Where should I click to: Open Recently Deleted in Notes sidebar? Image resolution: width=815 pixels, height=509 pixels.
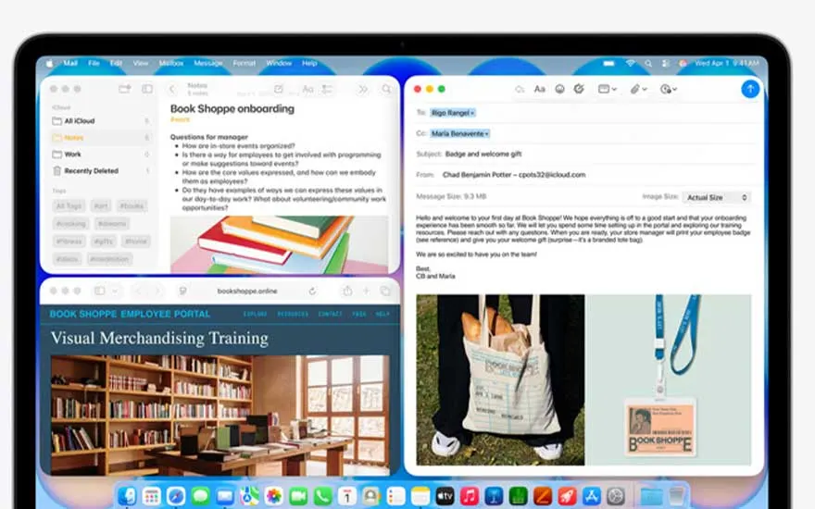pos(101,171)
